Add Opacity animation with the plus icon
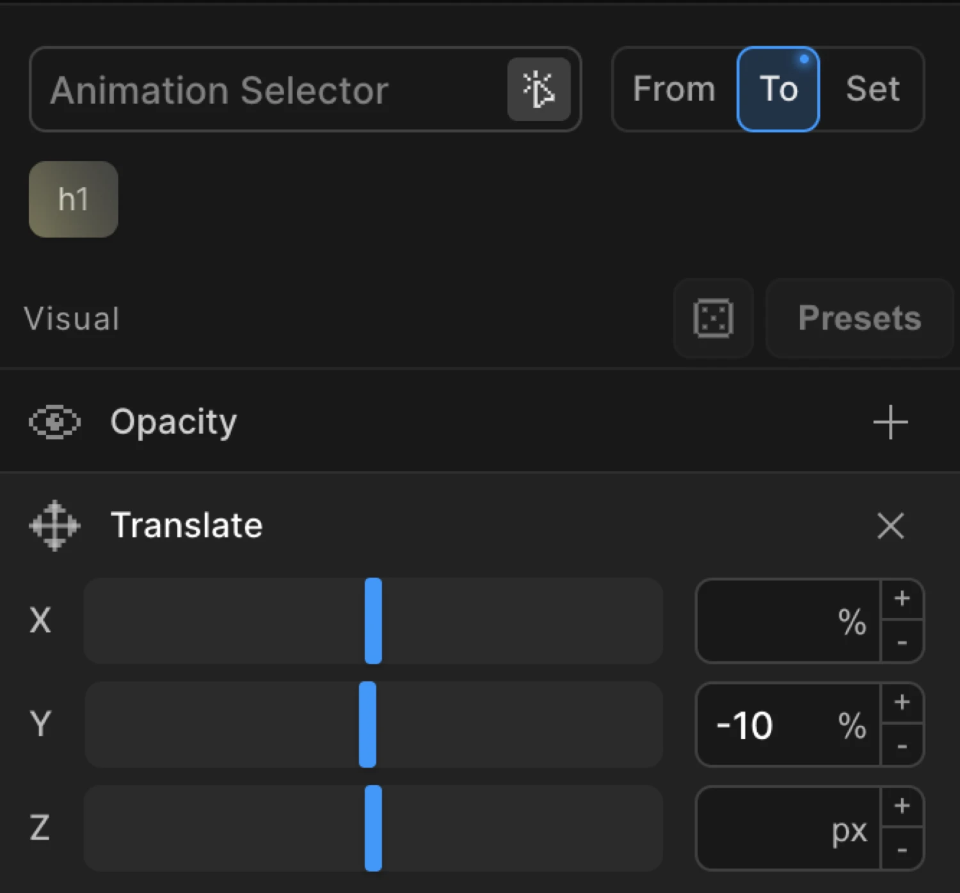 (x=890, y=422)
